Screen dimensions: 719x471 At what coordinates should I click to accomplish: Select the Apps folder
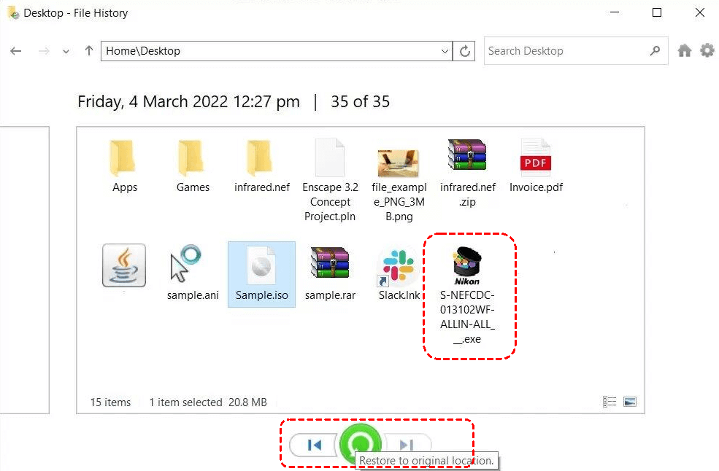pos(124,166)
